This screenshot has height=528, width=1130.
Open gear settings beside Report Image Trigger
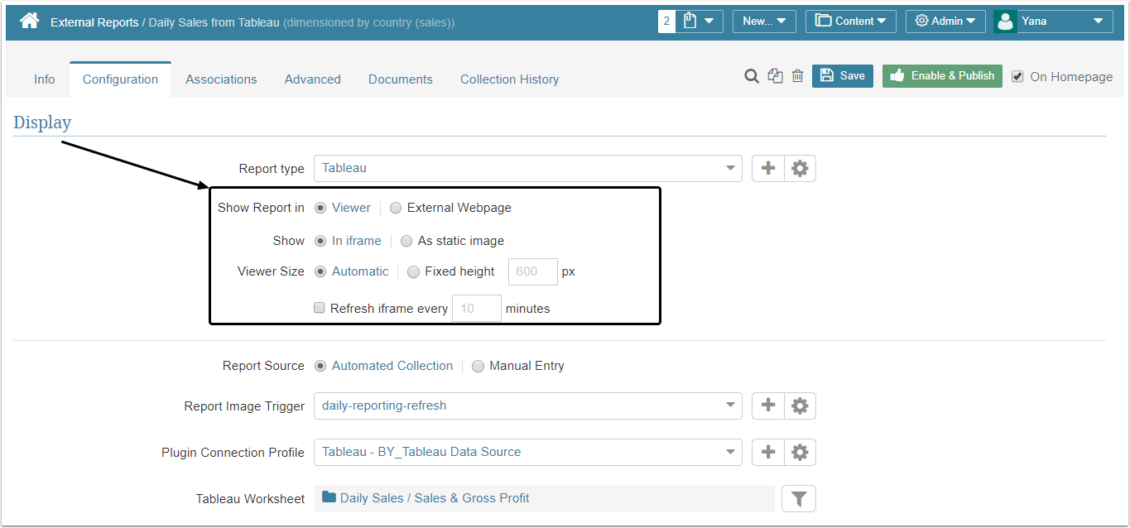800,406
